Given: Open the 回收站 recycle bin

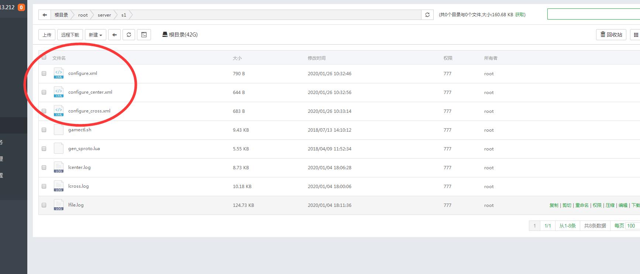Looking at the screenshot, I should 611,35.
